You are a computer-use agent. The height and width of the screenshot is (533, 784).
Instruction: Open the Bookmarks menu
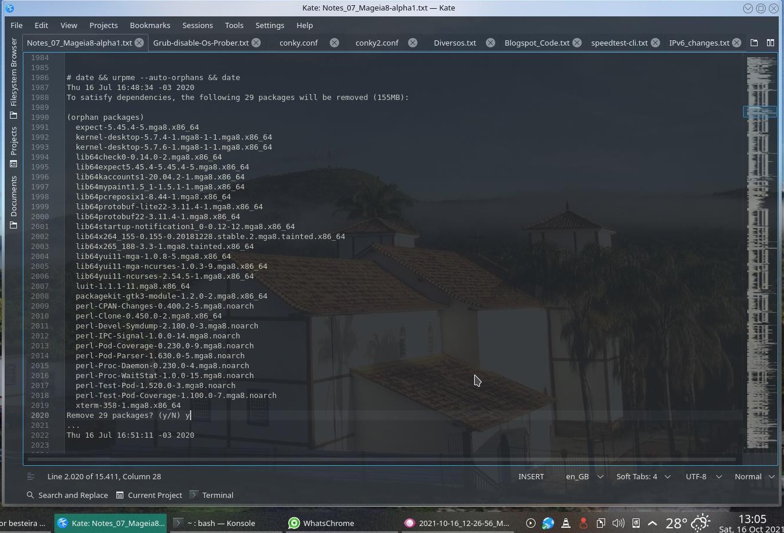[150, 25]
